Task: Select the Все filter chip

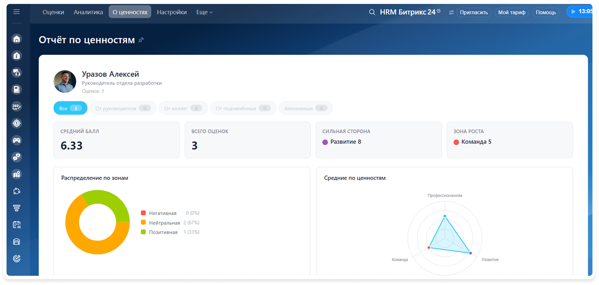Action: click(x=70, y=108)
